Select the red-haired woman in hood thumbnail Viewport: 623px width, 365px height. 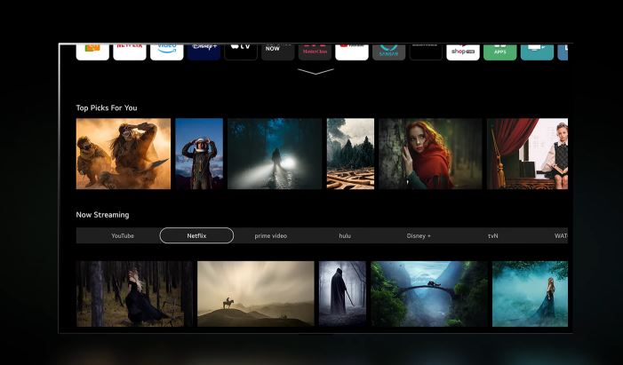430,154
